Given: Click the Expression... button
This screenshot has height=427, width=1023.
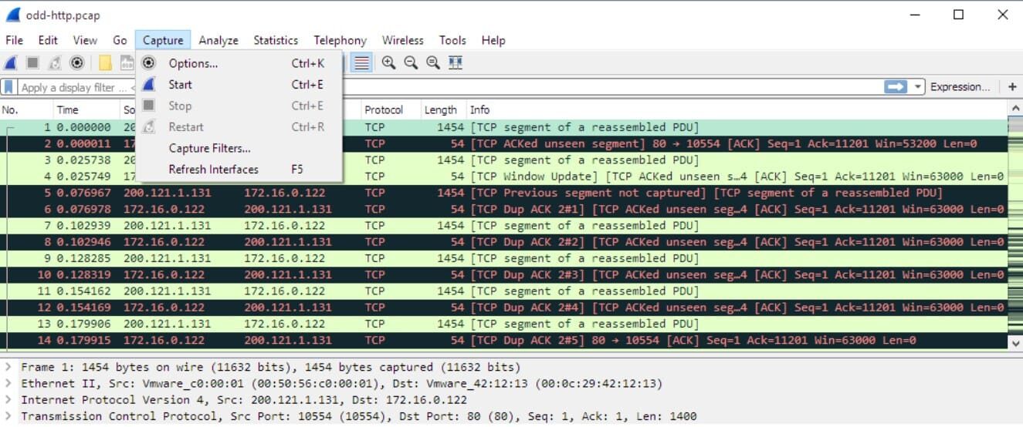Looking at the screenshot, I should pyautogui.click(x=960, y=87).
